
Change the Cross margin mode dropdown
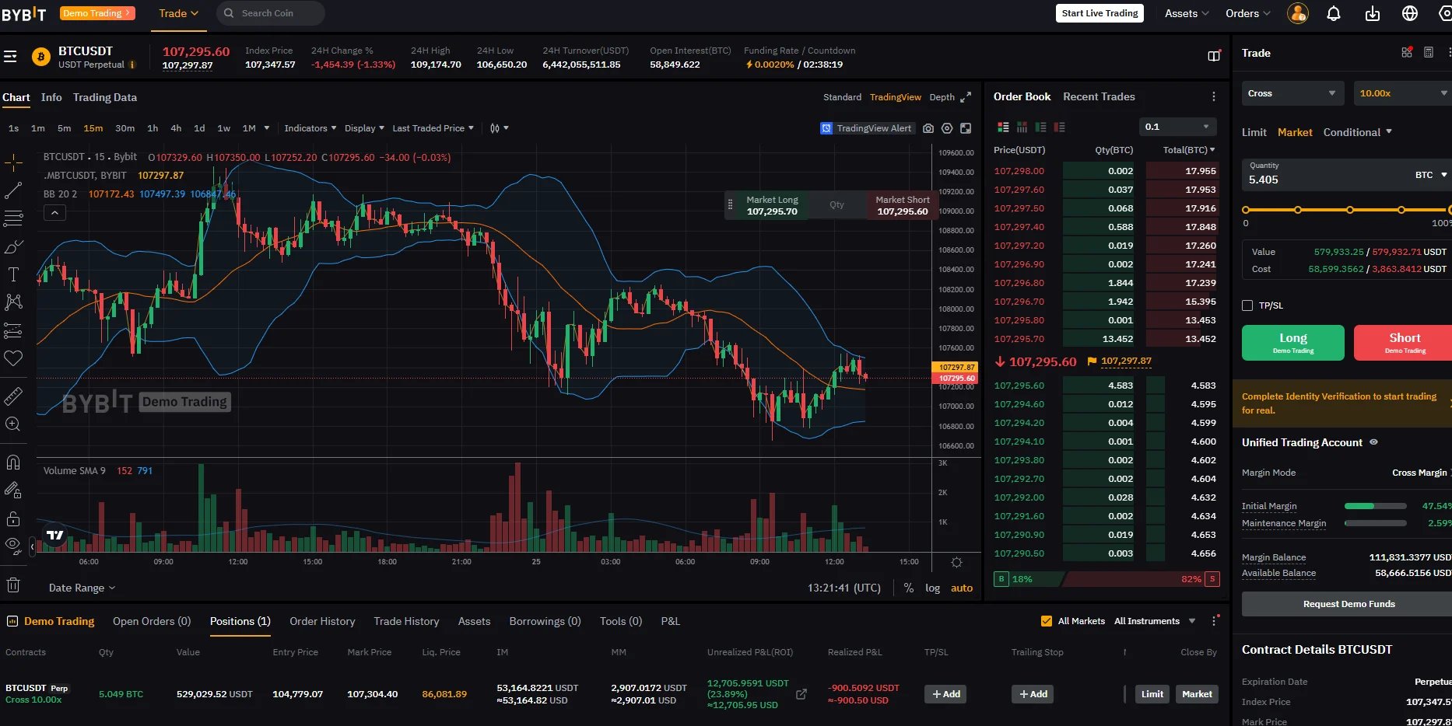(1292, 93)
